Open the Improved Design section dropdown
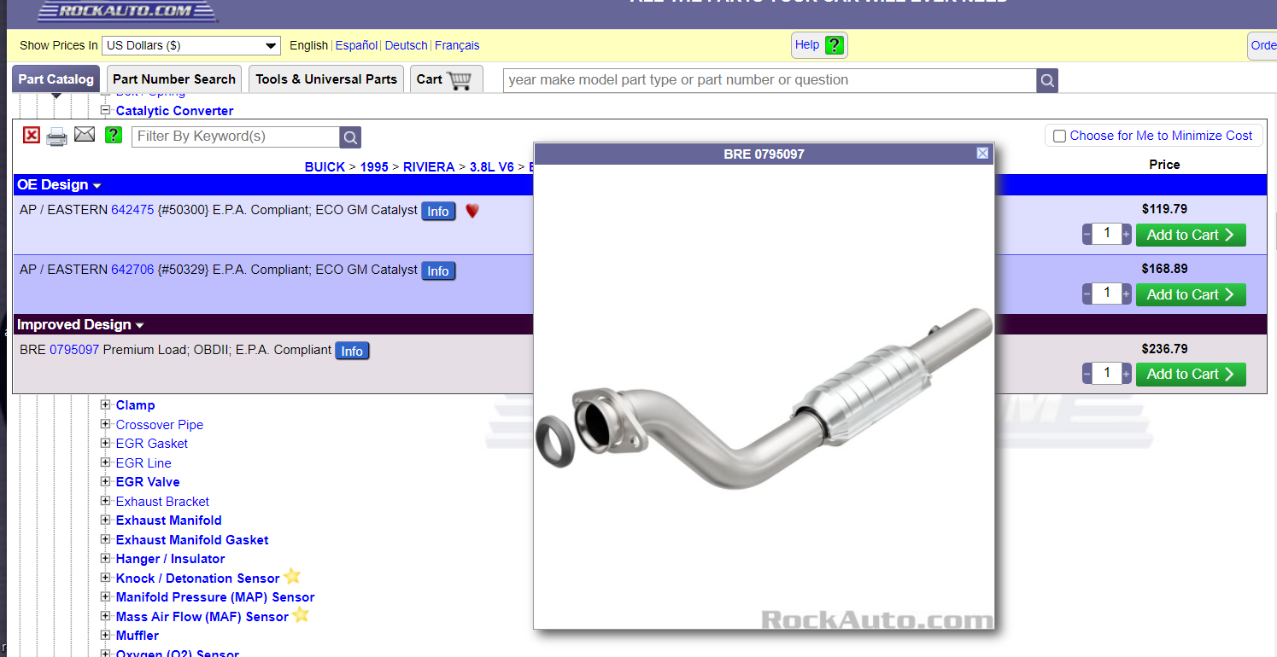1277x657 pixels. pyautogui.click(x=140, y=326)
